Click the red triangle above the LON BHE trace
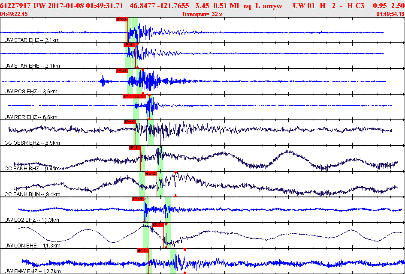Viewport: 405px width, 274px height. coord(166,224)
